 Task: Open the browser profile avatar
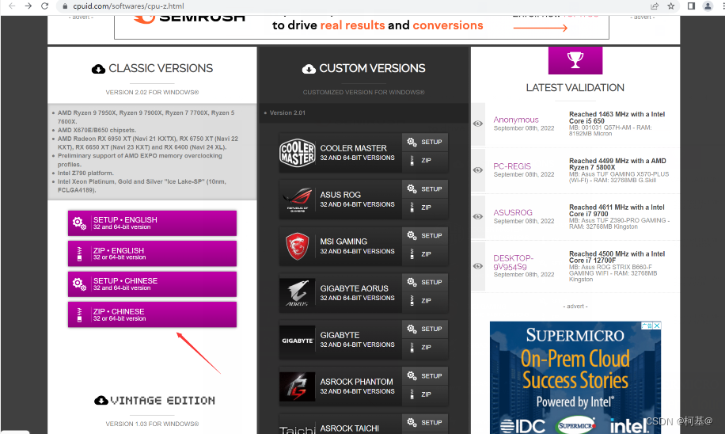[x=708, y=6]
